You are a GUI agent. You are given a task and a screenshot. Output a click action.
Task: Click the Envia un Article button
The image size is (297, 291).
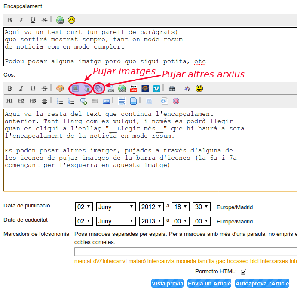[209, 284]
